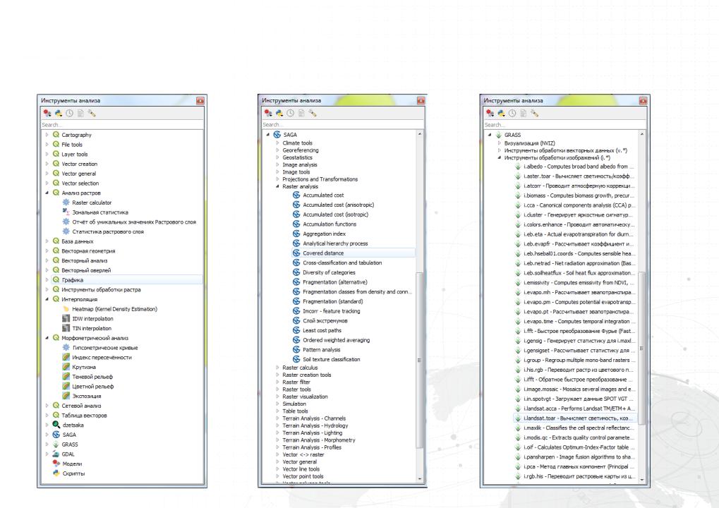Viewport: 719px width, 508px height.
Task: Click the Скрипты Python icon
Action: click(56, 473)
